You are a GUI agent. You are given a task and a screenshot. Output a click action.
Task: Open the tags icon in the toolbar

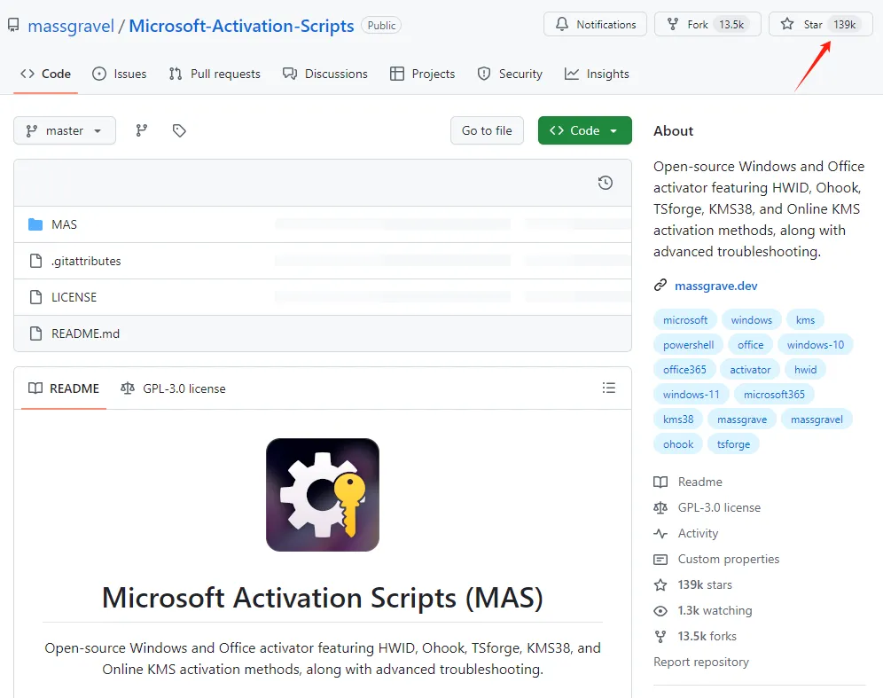tap(179, 130)
